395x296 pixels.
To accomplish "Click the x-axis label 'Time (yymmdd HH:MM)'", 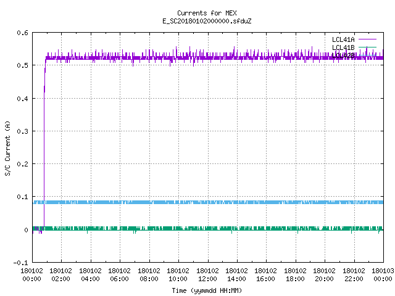I will [207, 290].
